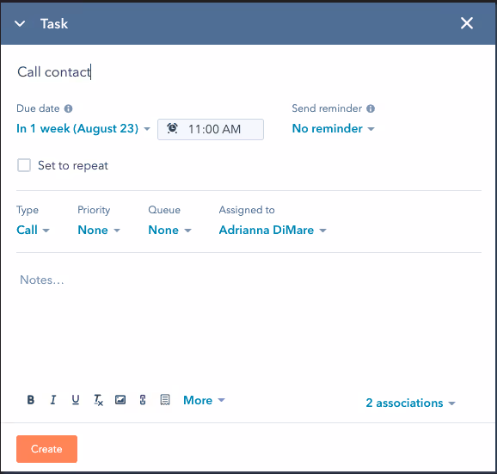
Task: Click the Send reminder info icon
Action: click(x=371, y=108)
